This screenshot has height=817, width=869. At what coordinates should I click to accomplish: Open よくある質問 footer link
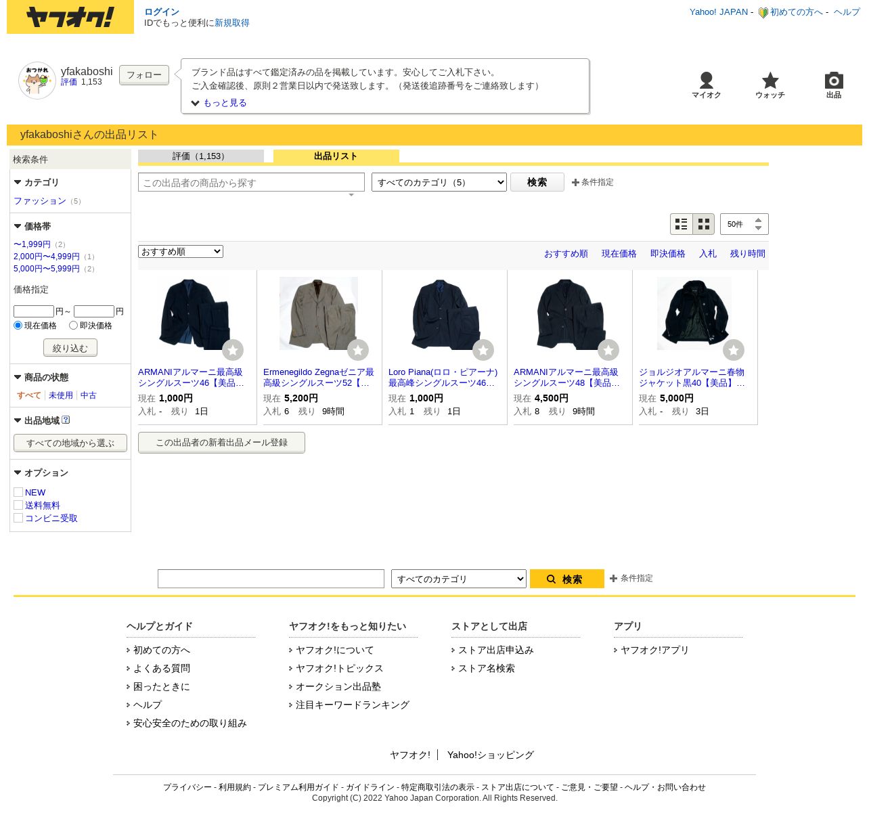162,668
